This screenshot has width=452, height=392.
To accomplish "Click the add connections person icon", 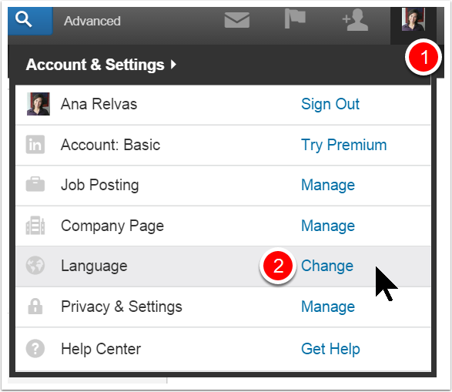I will coord(355,19).
